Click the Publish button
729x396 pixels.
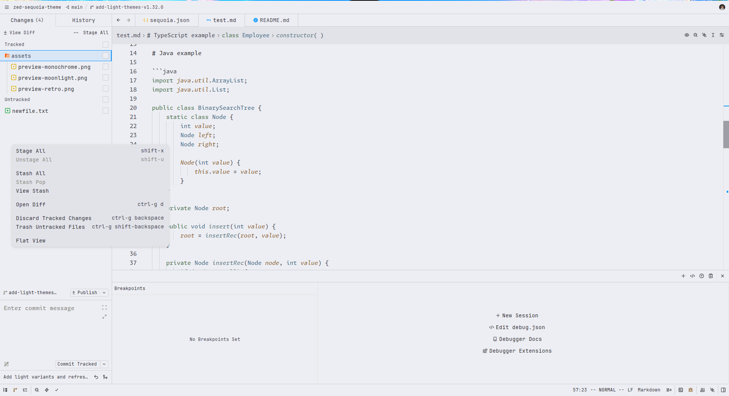85,293
